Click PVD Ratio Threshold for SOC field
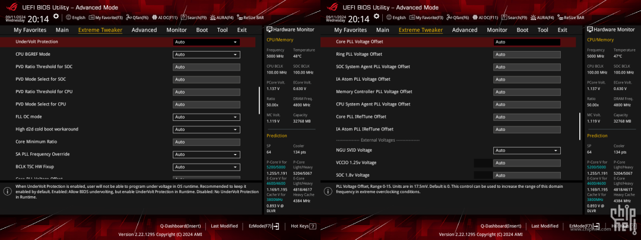Screen dimensions: 641x240 point(206,67)
